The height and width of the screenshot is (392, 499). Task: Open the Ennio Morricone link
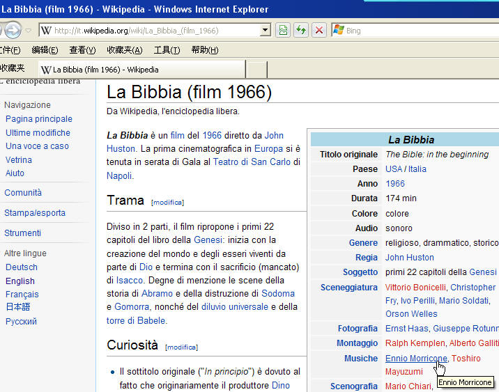point(416,359)
